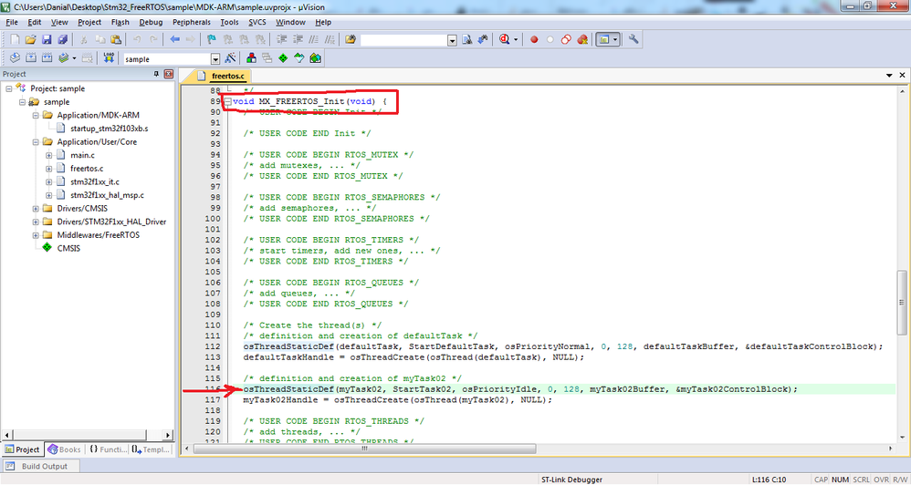Switch to the Templates tab
Viewport: 911px width, 485px height.
tap(150, 449)
